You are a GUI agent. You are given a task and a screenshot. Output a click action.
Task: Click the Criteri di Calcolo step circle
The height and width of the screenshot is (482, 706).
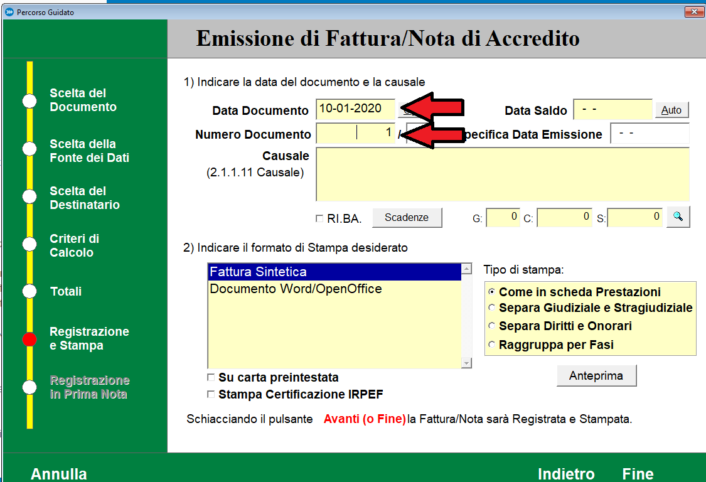(29, 244)
